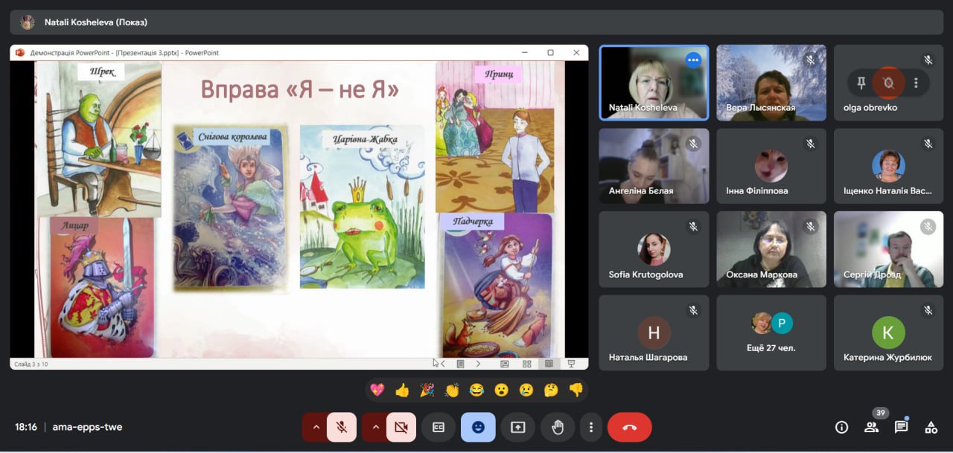Pin olga obrevko's tile
The width and height of the screenshot is (953, 453).
[x=861, y=83]
